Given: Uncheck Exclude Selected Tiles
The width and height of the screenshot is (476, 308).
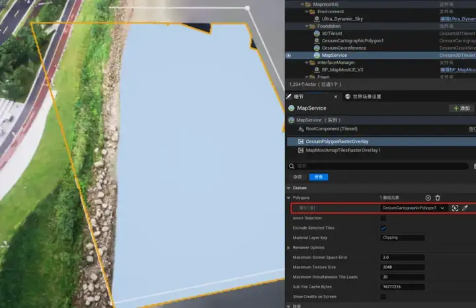Looking at the screenshot, I should click(383, 228).
